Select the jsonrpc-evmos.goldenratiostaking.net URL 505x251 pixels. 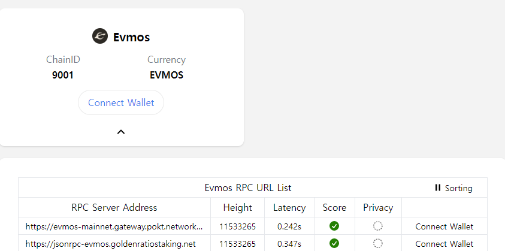click(111, 244)
